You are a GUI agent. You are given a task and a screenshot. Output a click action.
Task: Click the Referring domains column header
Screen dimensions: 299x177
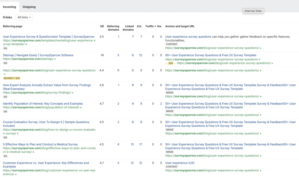coord(113,28)
